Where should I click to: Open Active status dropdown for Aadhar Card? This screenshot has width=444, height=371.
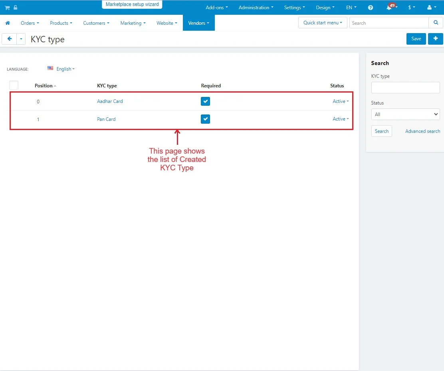click(341, 101)
